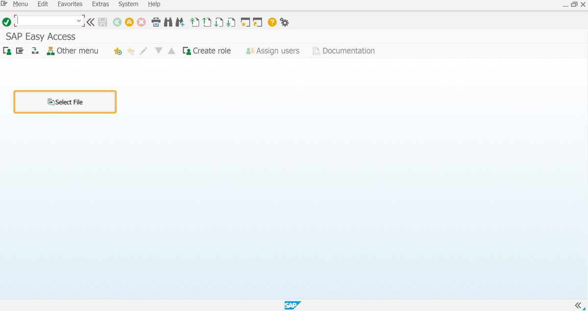Click the Find binoculars icon
Viewport: 588px width, 311px height.
tap(168, 22)
